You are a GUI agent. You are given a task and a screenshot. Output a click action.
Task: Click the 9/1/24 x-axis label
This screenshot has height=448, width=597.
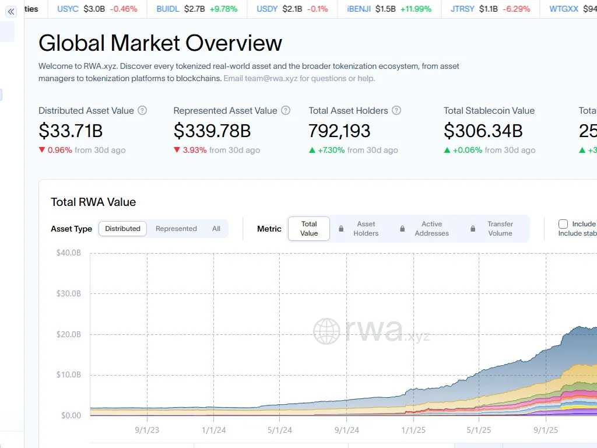[x=346, y=430]
